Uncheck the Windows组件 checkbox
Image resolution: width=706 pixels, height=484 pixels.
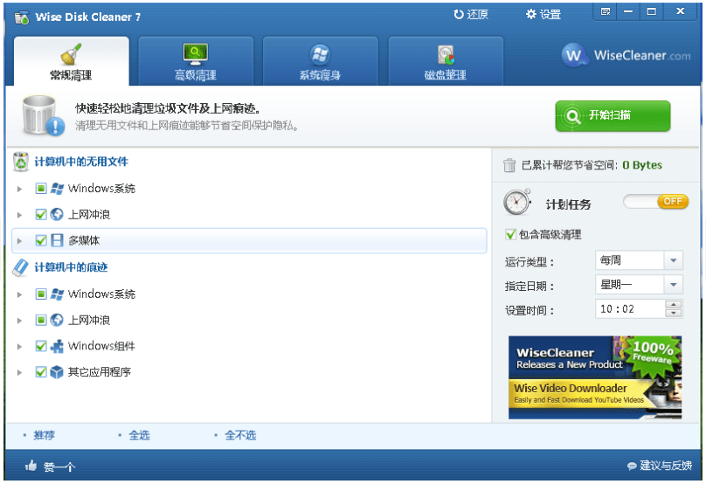click(41, 346)
